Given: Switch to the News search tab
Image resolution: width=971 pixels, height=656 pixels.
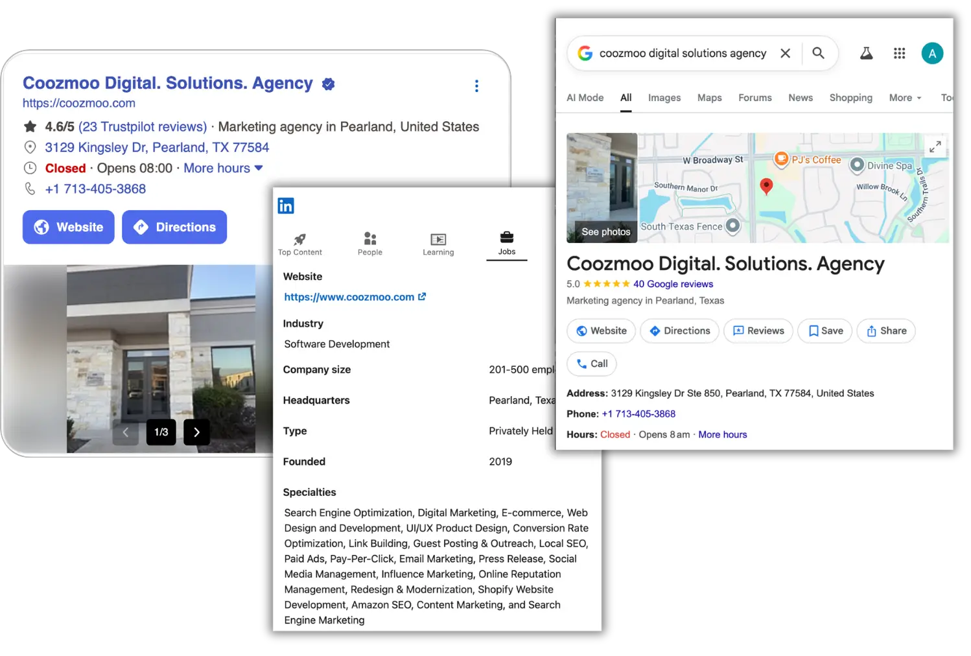Looking at the screenshot, I should click(x=801, y=98).
